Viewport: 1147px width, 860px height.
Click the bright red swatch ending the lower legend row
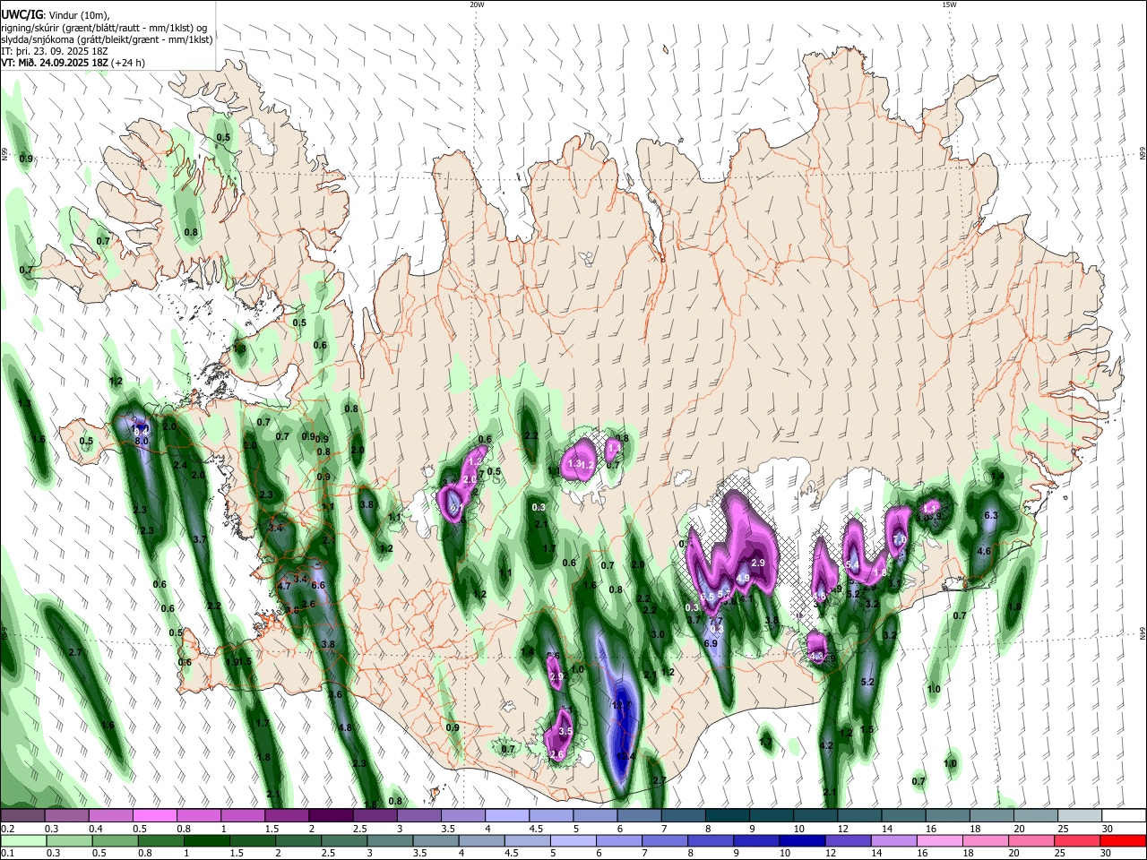coord(1122,840)
